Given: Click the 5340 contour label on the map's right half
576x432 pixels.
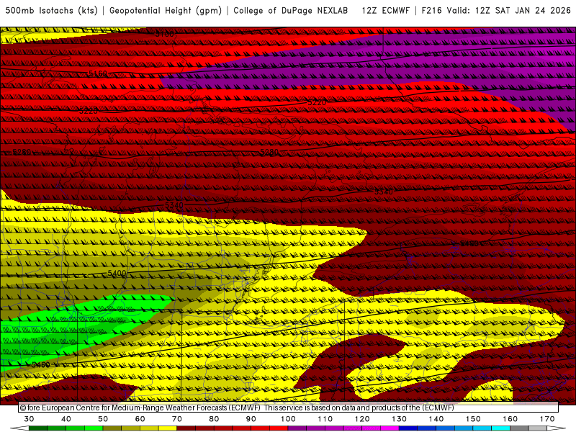Looking at the screenshot, I should 384,192.
